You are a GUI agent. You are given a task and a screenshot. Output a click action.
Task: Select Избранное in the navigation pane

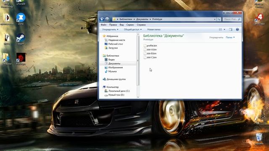click(112, 36)
